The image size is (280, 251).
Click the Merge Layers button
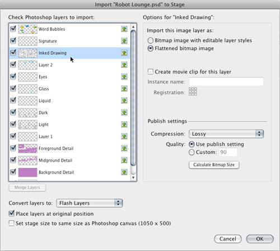(x=27, y=188)
